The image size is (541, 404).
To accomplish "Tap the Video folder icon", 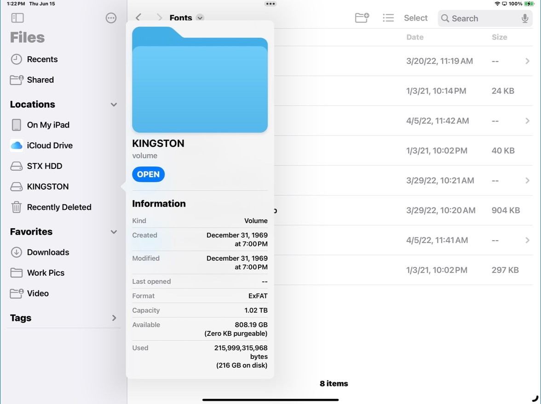I will tap(17, 293).
